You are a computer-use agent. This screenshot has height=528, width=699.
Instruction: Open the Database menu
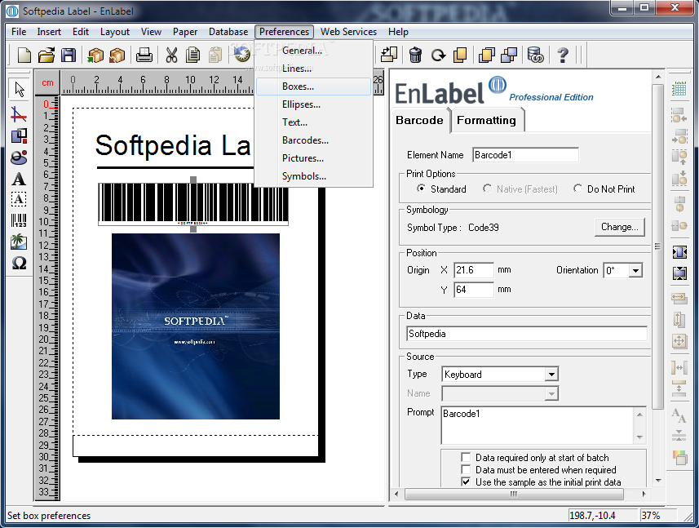pos(228,32)
